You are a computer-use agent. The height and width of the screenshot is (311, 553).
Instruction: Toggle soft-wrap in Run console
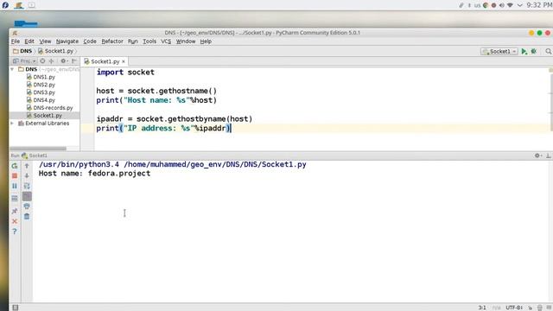[x=27, y=186]
